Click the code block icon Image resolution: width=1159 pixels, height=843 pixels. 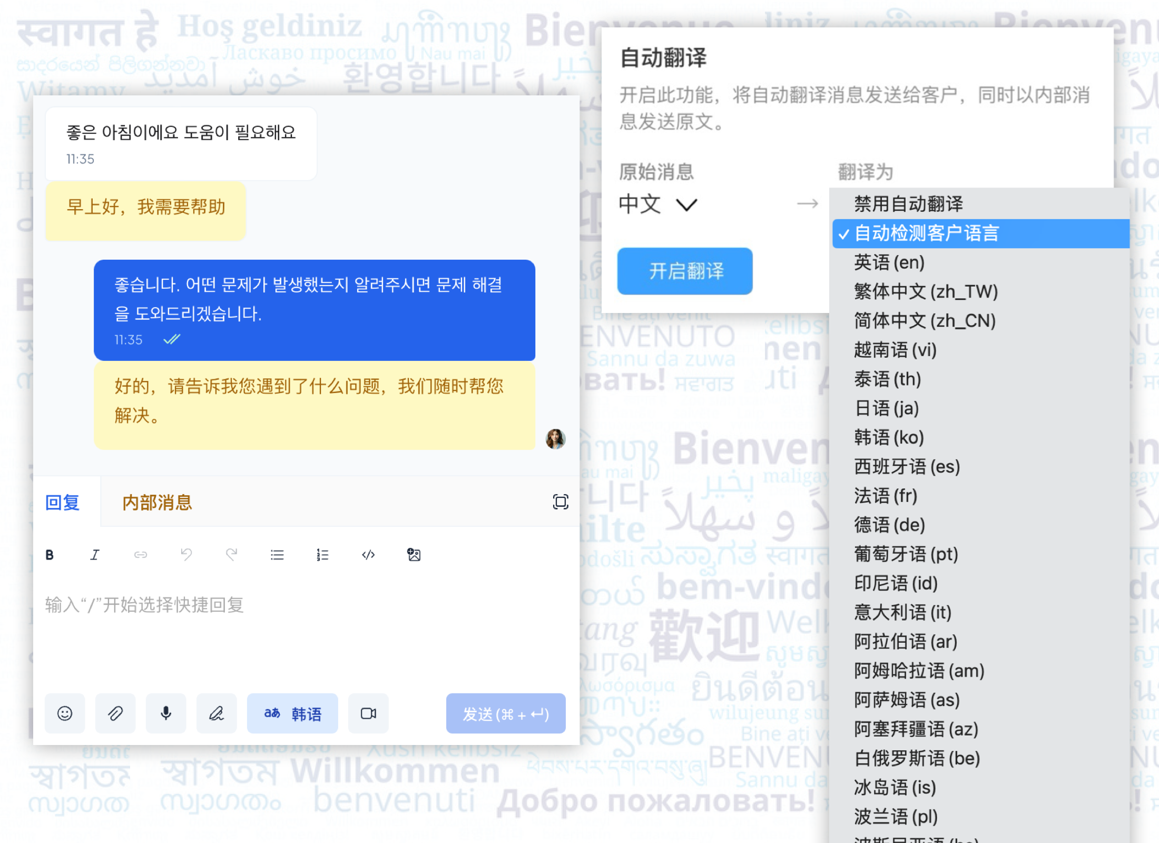(368, 555)
